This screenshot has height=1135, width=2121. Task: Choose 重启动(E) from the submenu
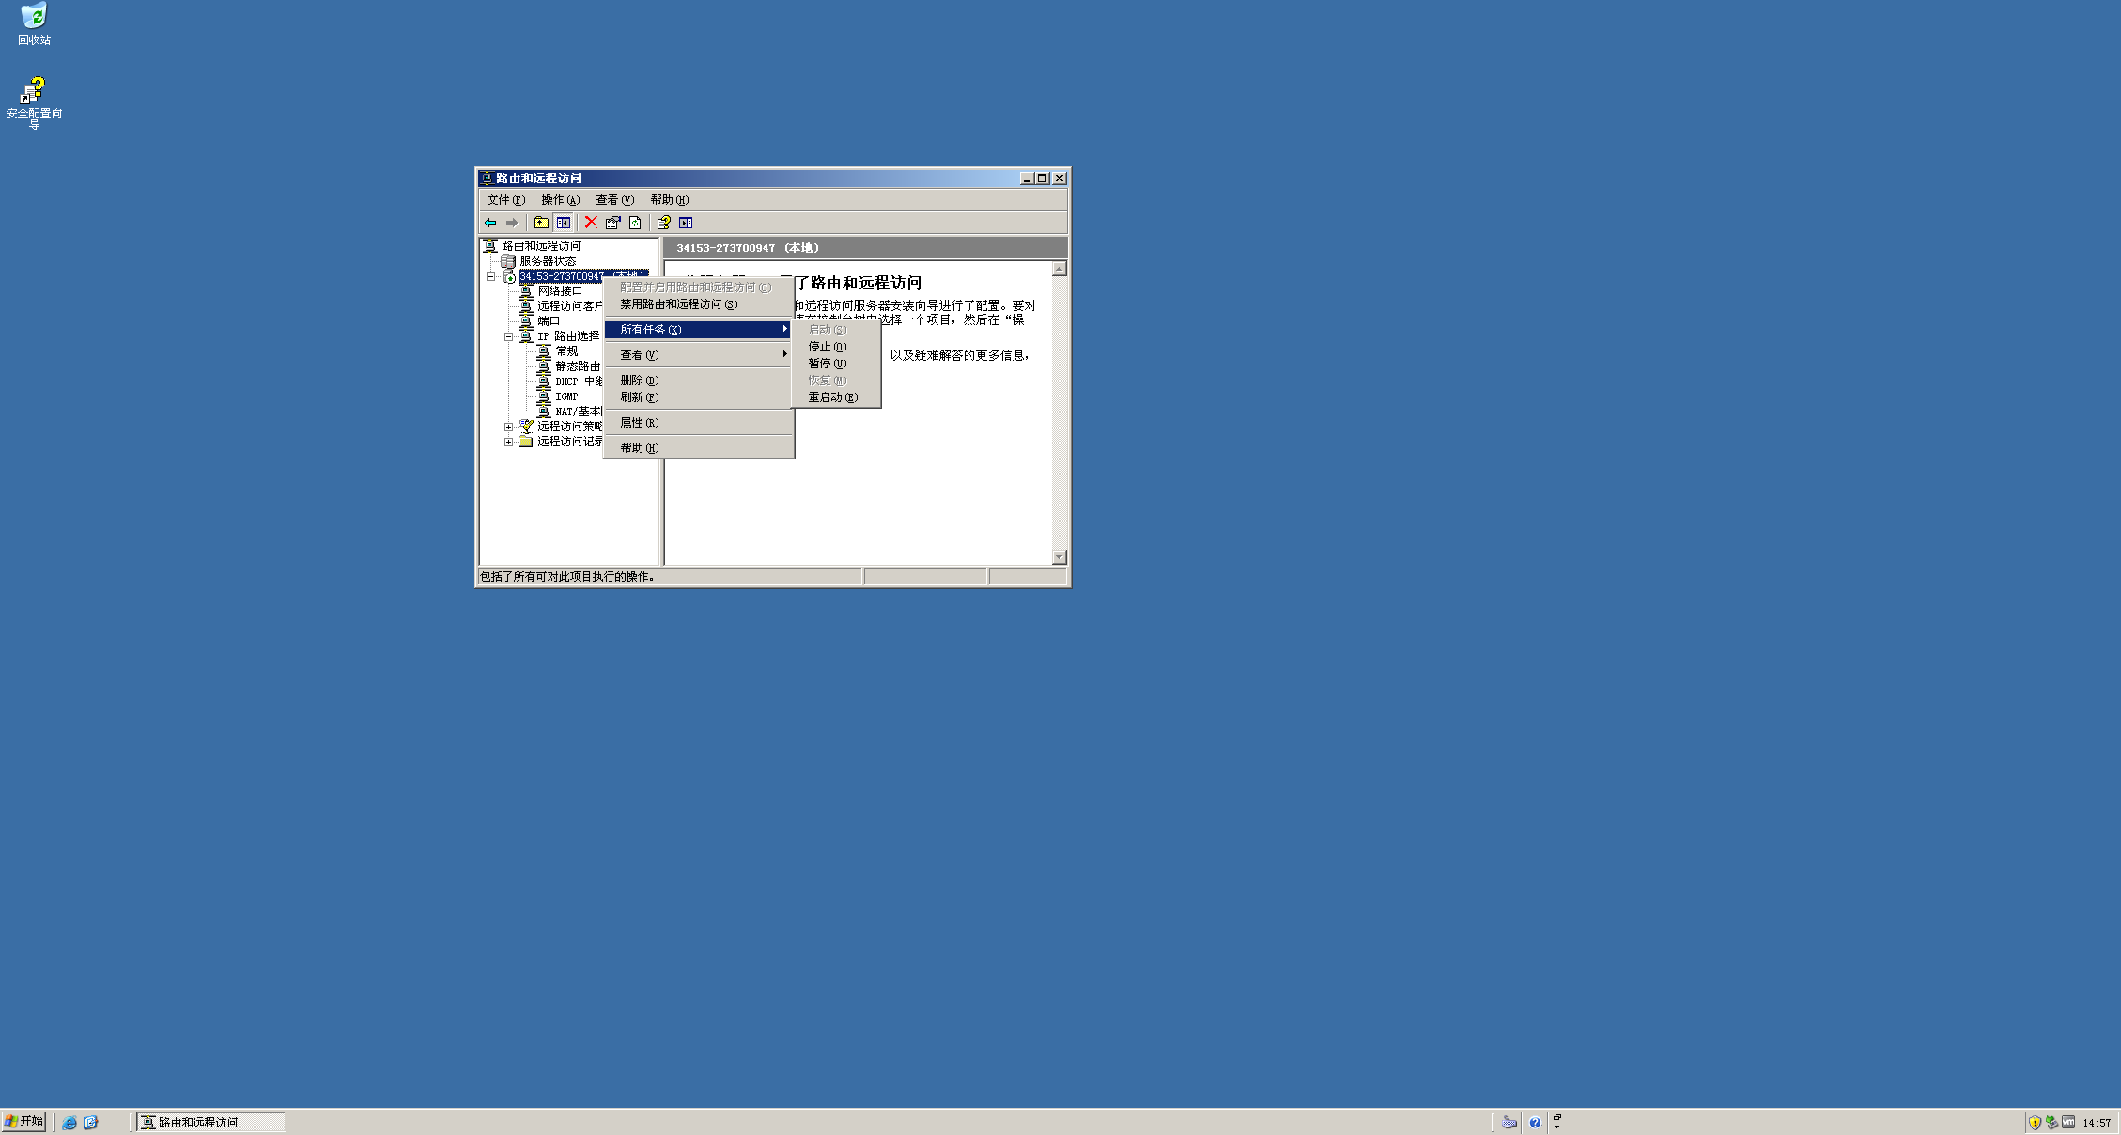(x=832, y=397)
